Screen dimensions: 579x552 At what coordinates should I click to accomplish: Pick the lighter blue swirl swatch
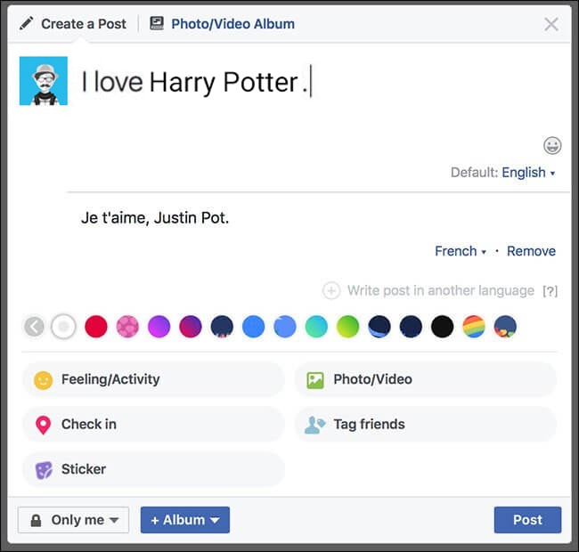[x=285, y=327]
